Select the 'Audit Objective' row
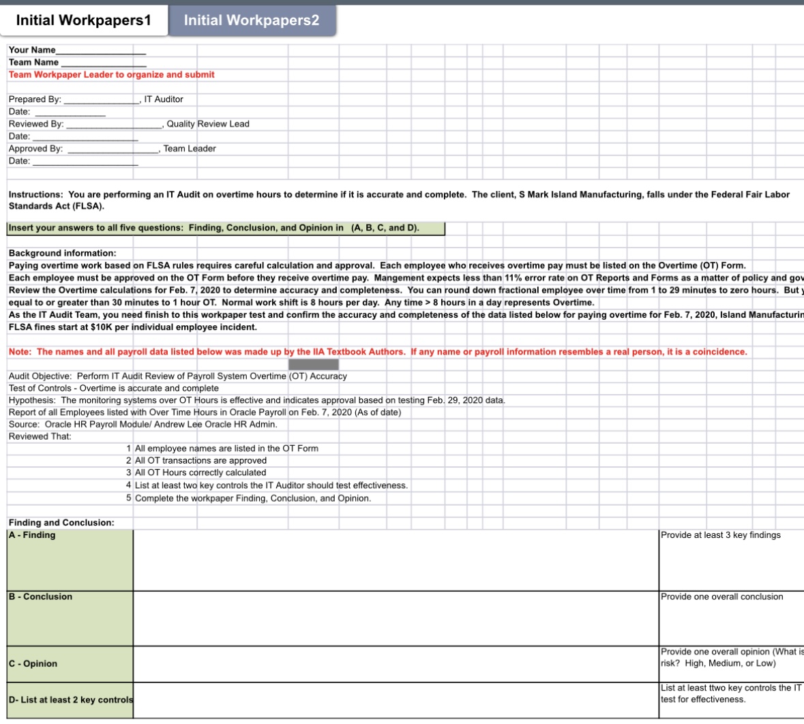 pos(178,376)
